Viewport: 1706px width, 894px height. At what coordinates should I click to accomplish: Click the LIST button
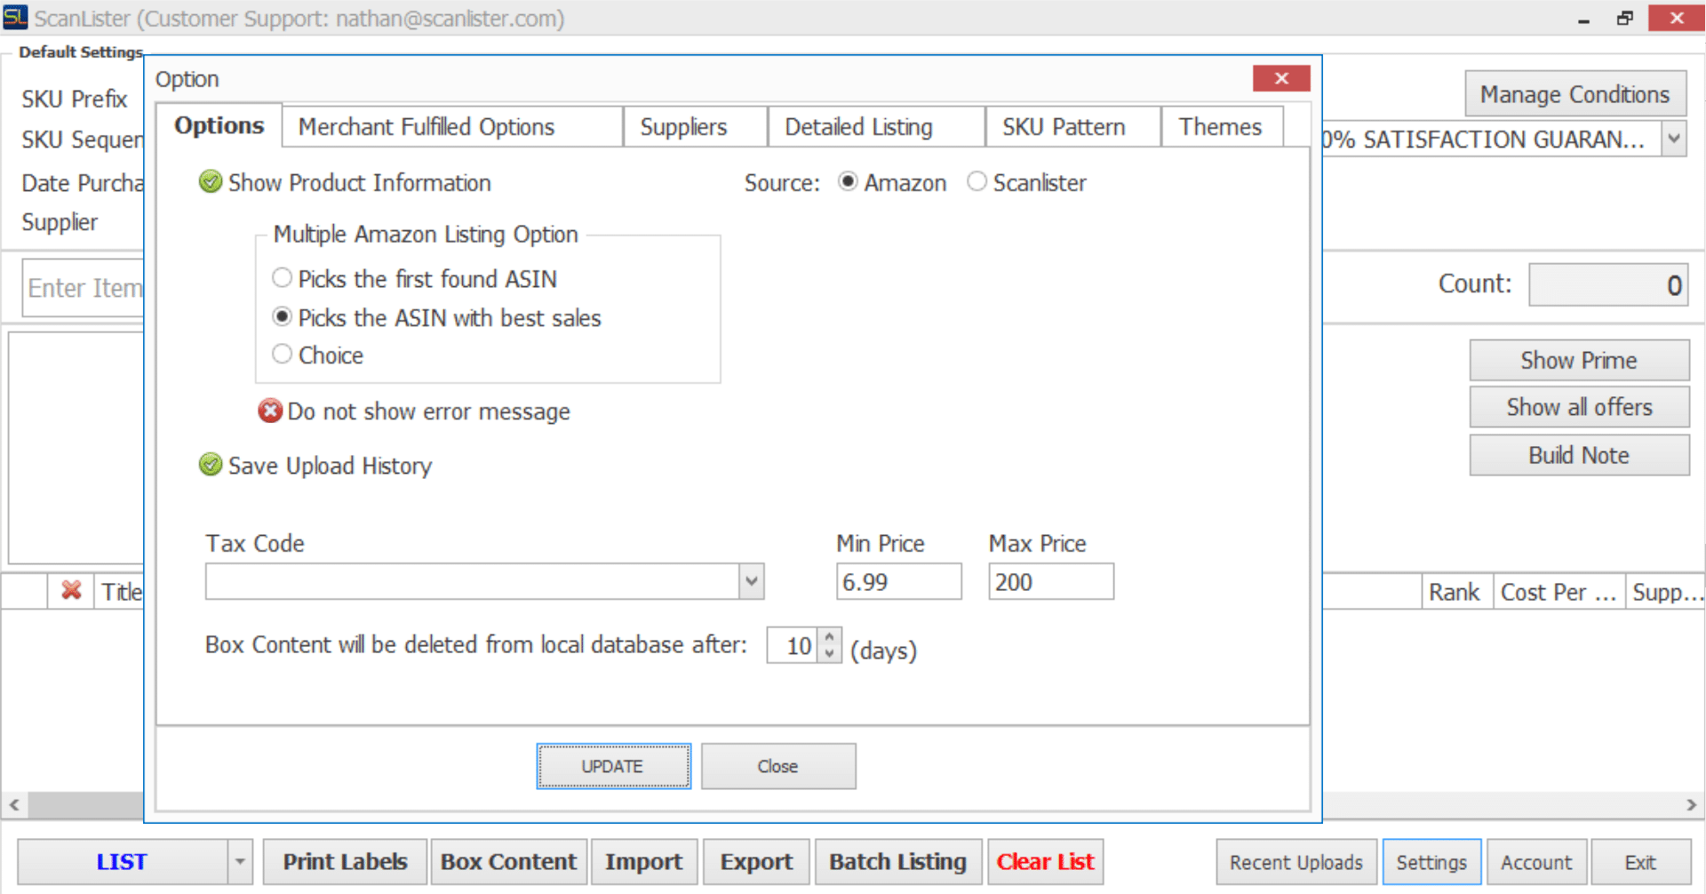point(123,862)
